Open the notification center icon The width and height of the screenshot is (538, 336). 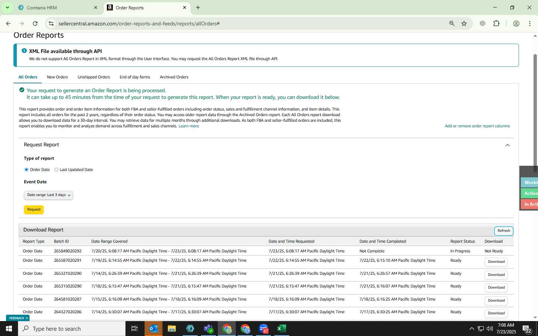(527, 329)
